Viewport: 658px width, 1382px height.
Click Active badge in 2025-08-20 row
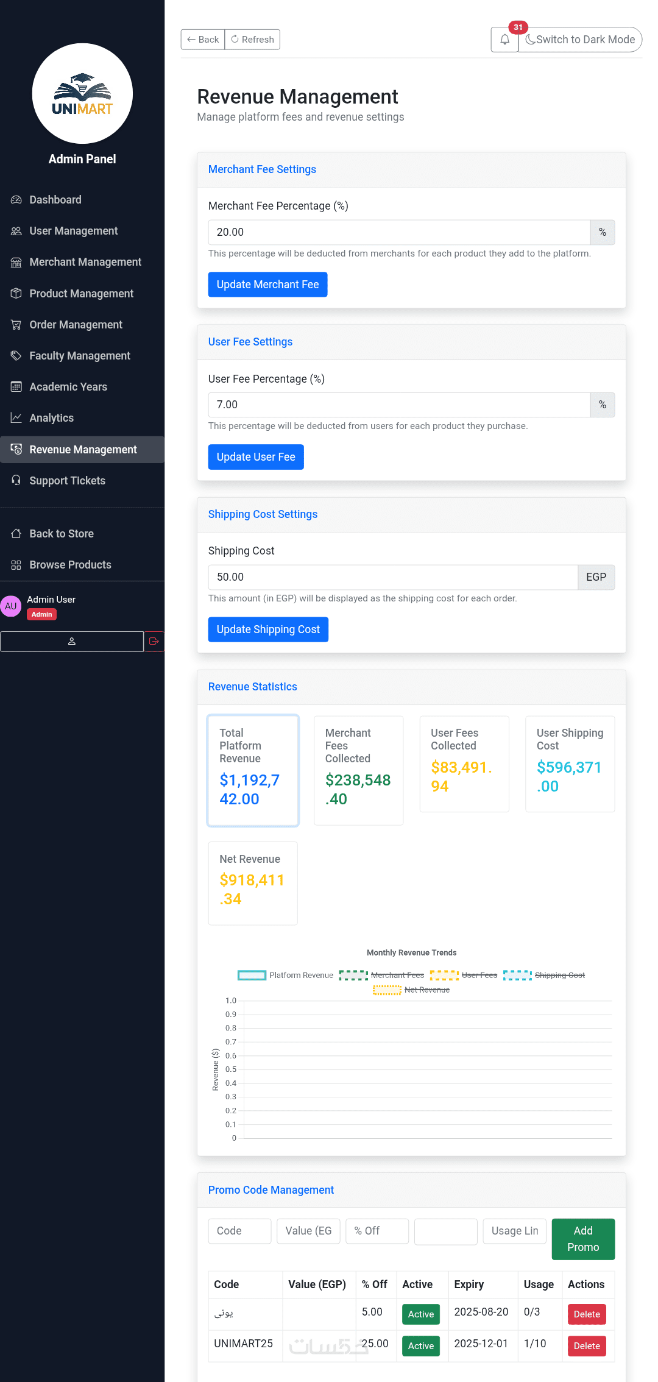coord(421,1314)
